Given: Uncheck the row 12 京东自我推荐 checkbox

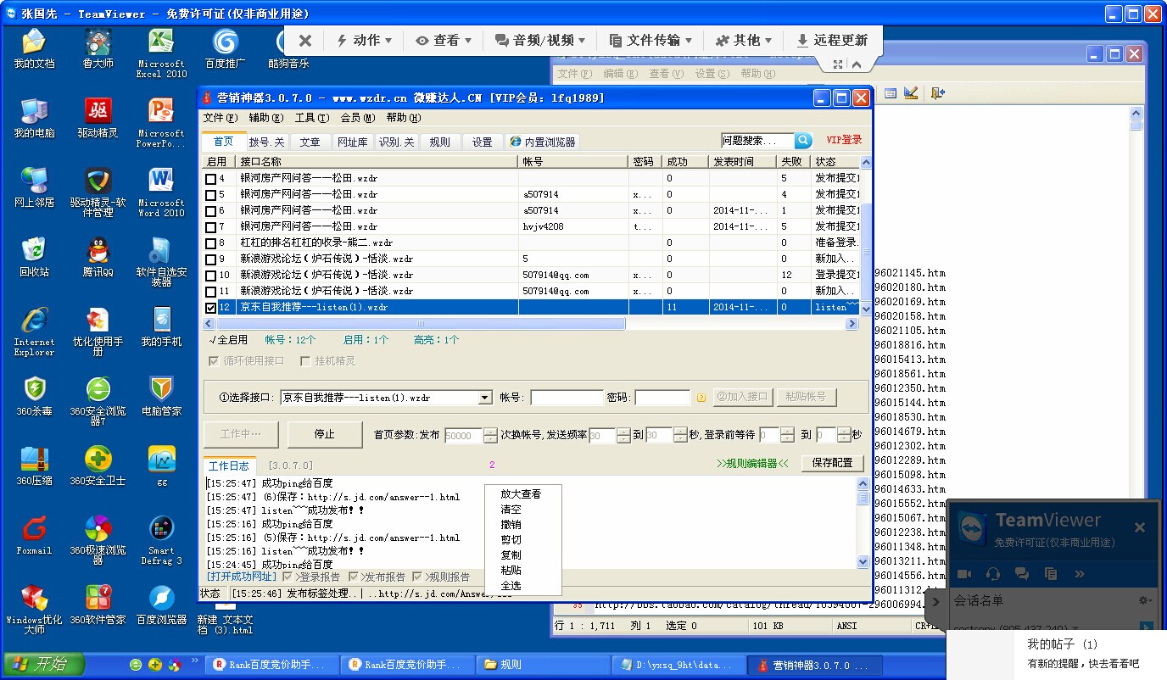Looking at the screenshot, I should (x=211, y=308).
